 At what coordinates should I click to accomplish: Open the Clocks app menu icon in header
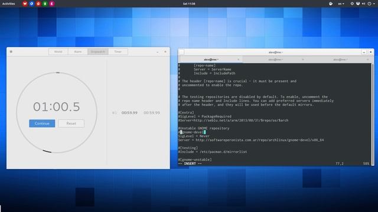pos(11,51)
